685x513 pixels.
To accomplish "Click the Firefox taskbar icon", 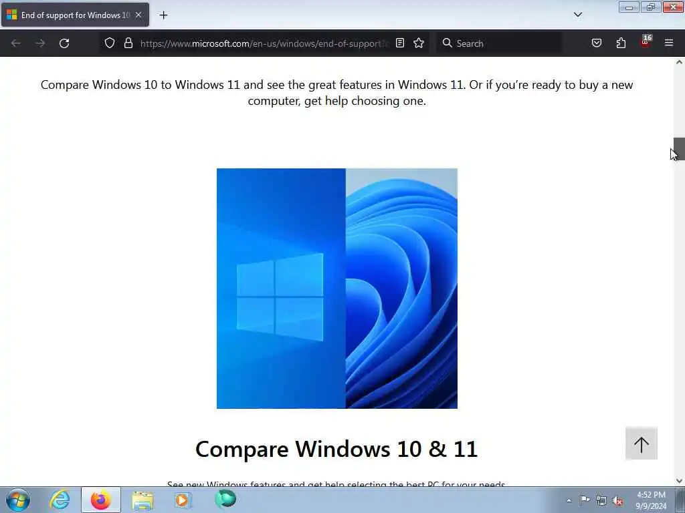I will pyautogui.click(x=101, y=500).
